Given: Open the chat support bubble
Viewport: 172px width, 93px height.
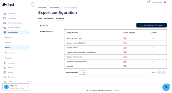Looking at the screenshot, I should (x=166, y=87).
